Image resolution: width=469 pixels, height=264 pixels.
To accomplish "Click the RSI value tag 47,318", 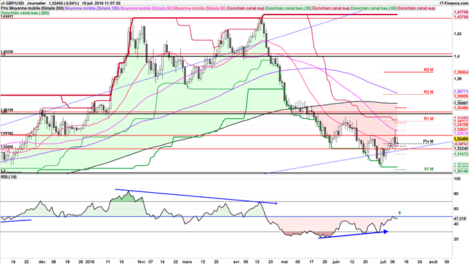I will (460, 218).
